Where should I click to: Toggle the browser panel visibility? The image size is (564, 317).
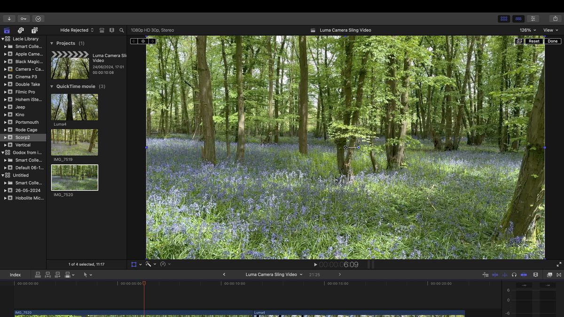[x=504, y=19]
